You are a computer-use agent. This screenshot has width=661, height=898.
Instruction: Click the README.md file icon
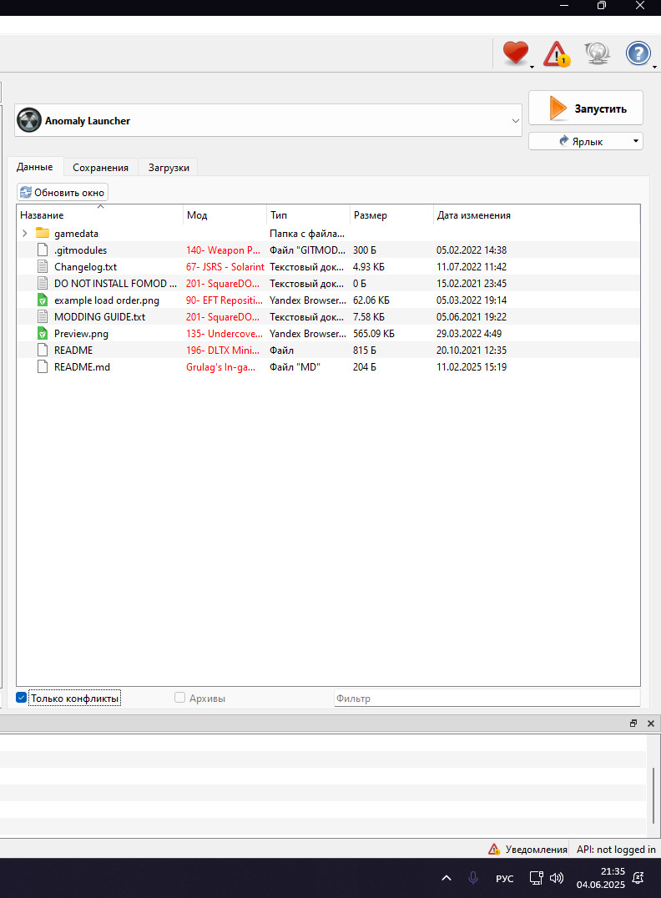(x=43, y=366)
